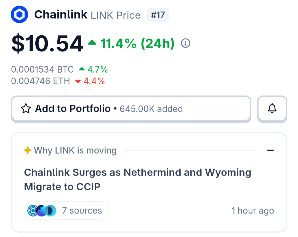Open the price info circle icon
The height and width of the screenshot is (237, 298).
[x=185, y=43]
